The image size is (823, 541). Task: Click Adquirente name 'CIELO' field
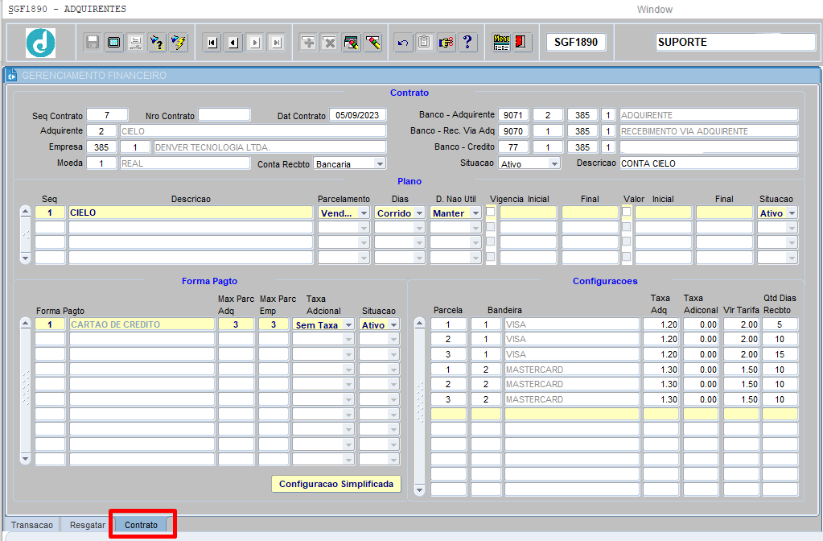pyautogui.click(x=253, y=131)
